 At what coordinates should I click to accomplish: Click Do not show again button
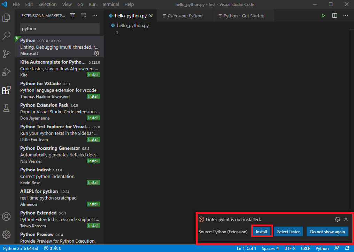328,231
